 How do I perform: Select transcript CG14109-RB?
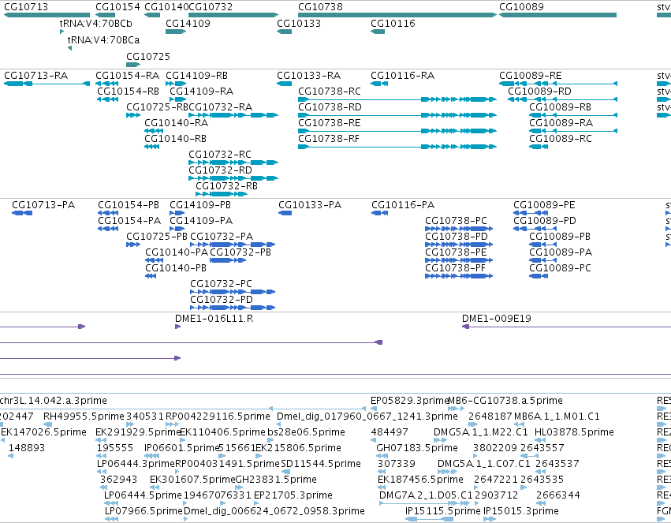pyautogui.click(x=196, y=76)
